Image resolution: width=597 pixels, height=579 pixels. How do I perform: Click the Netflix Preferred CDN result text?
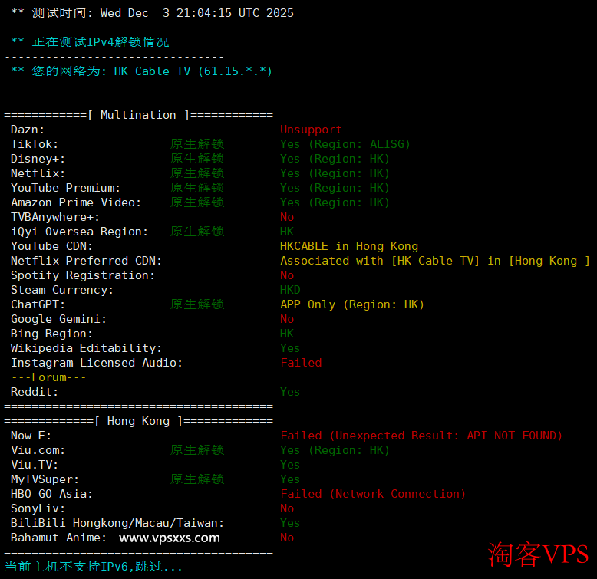tap(434, 261)
